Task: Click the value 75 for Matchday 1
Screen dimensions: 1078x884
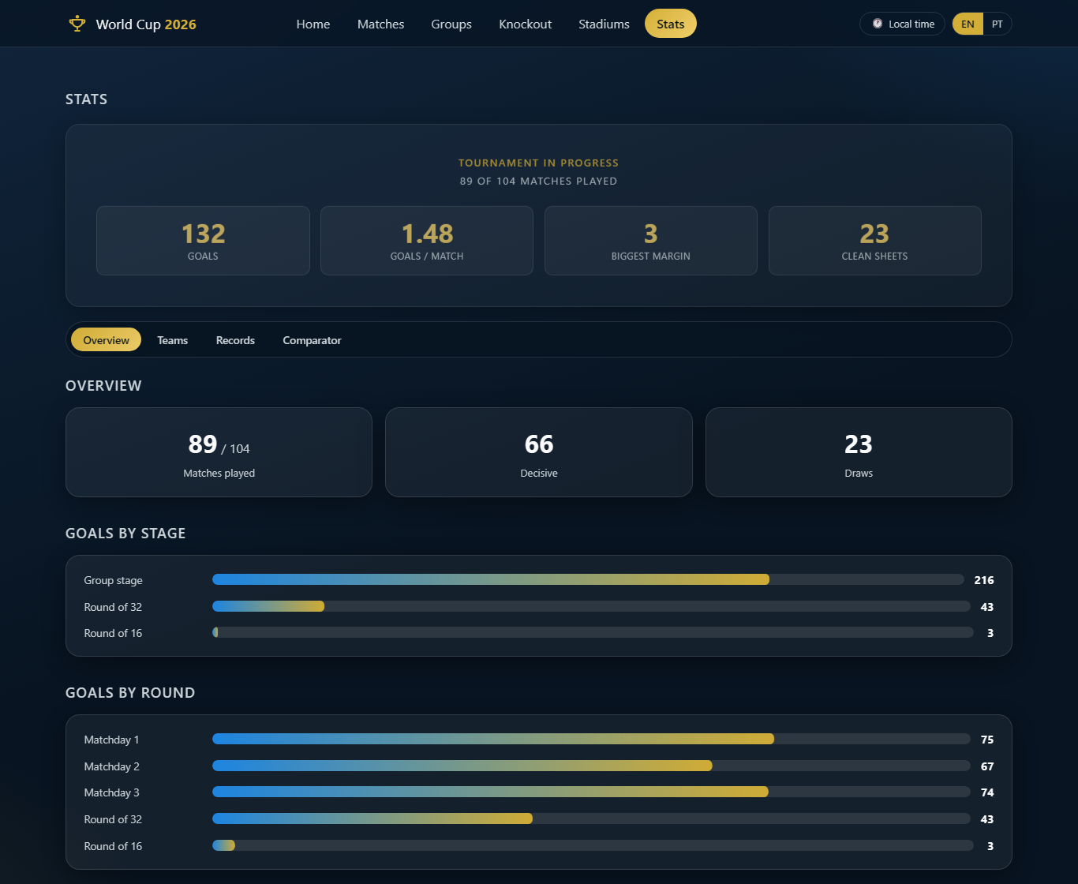Action: 987,740
